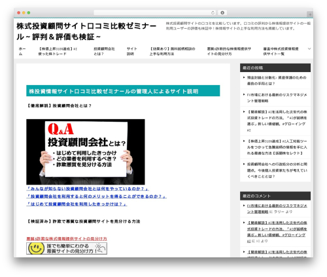Open 悪質&詐欺的な株情報提供サイトの見分け方 menu item

[x=229, y=51]
